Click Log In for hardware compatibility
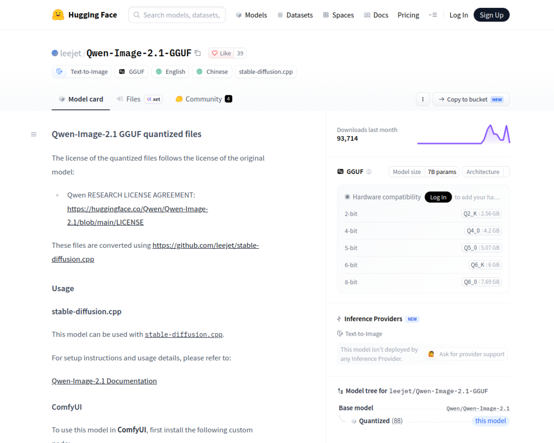 [x=438, y=197]
